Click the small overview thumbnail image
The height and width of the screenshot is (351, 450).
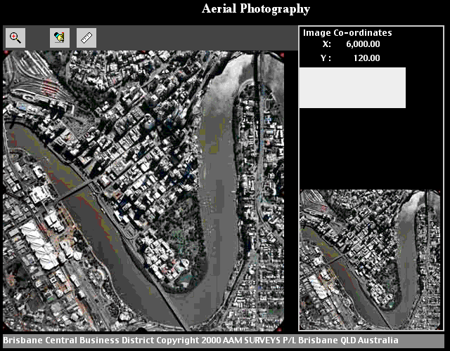coord(370,260)
